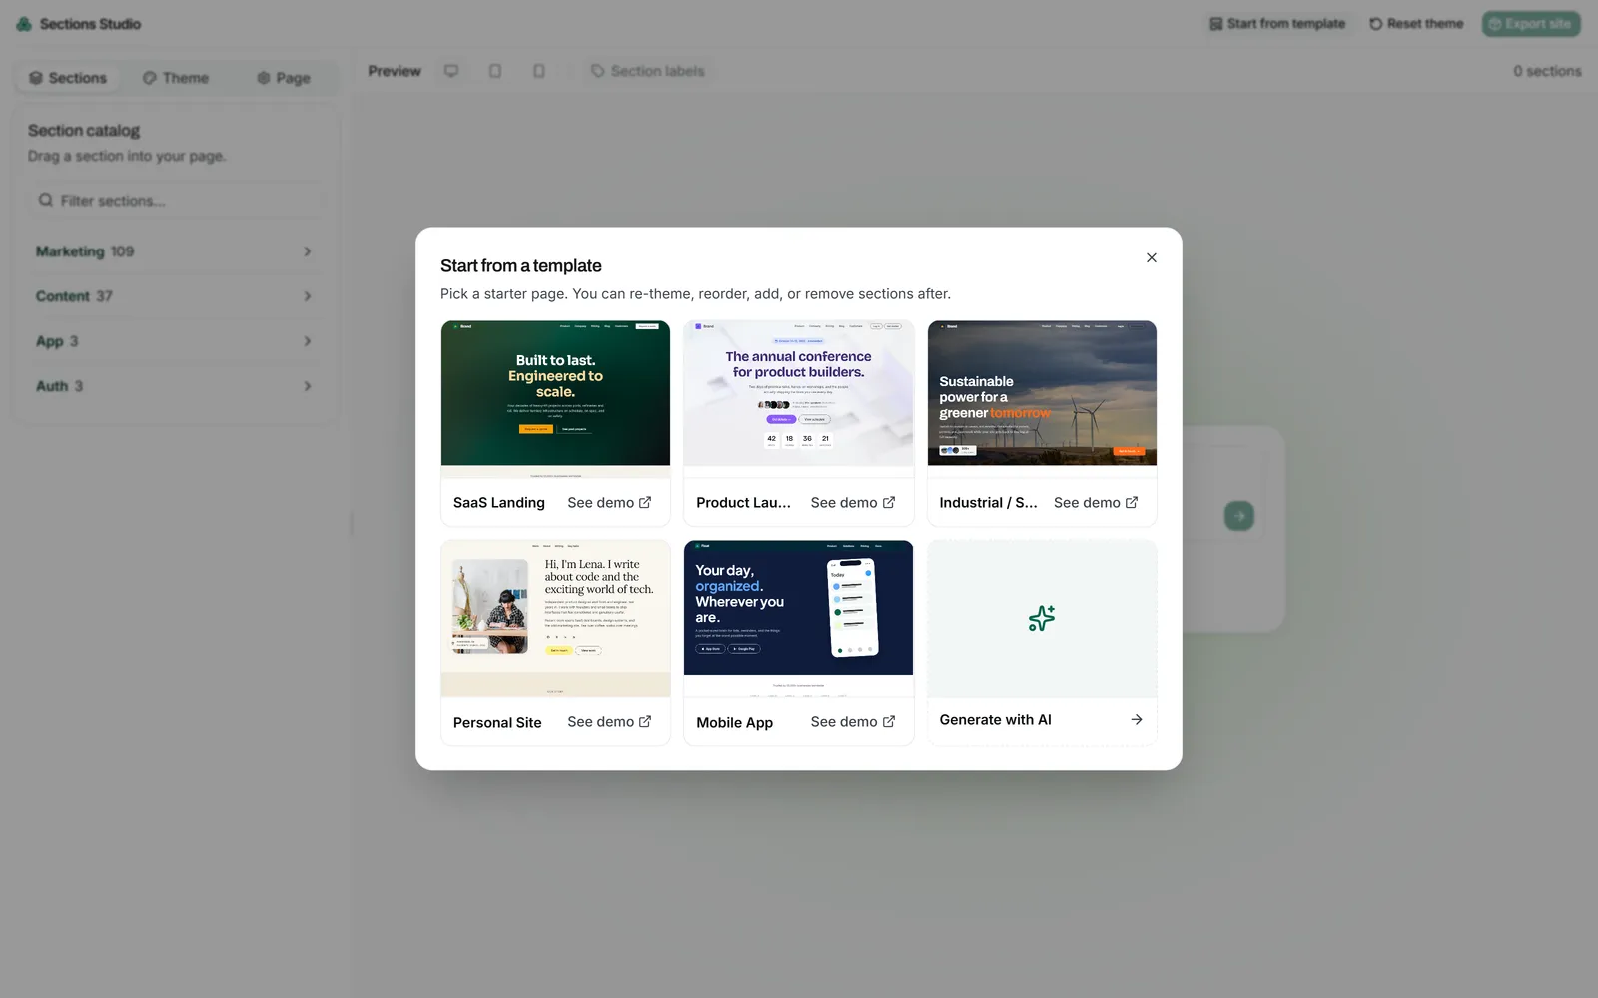Click the App category label
The width and height of the screenshot is (1598, 998).
tap(50, 341)
